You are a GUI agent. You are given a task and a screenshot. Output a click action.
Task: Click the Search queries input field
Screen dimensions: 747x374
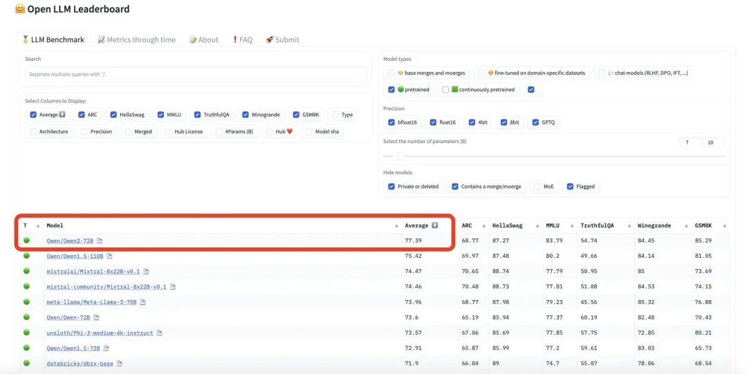coord(196,75)
